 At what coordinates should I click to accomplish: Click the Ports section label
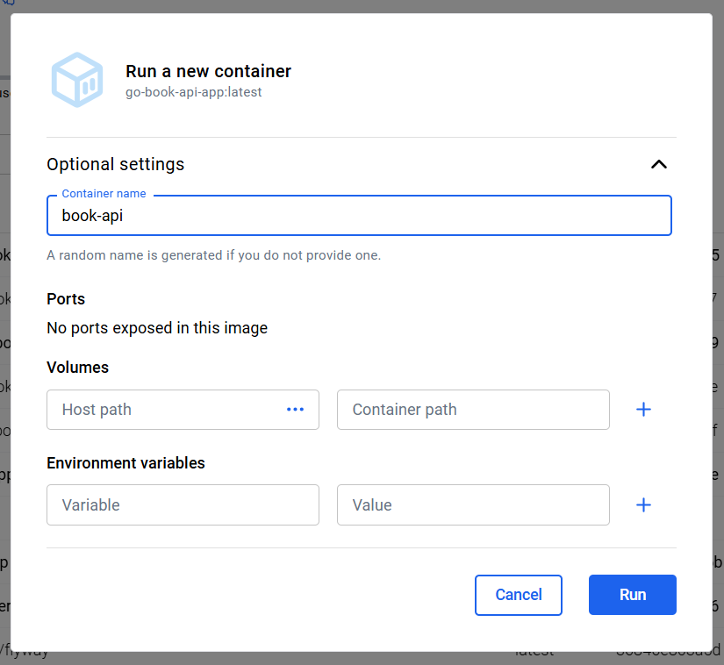(x=66, y=299)
